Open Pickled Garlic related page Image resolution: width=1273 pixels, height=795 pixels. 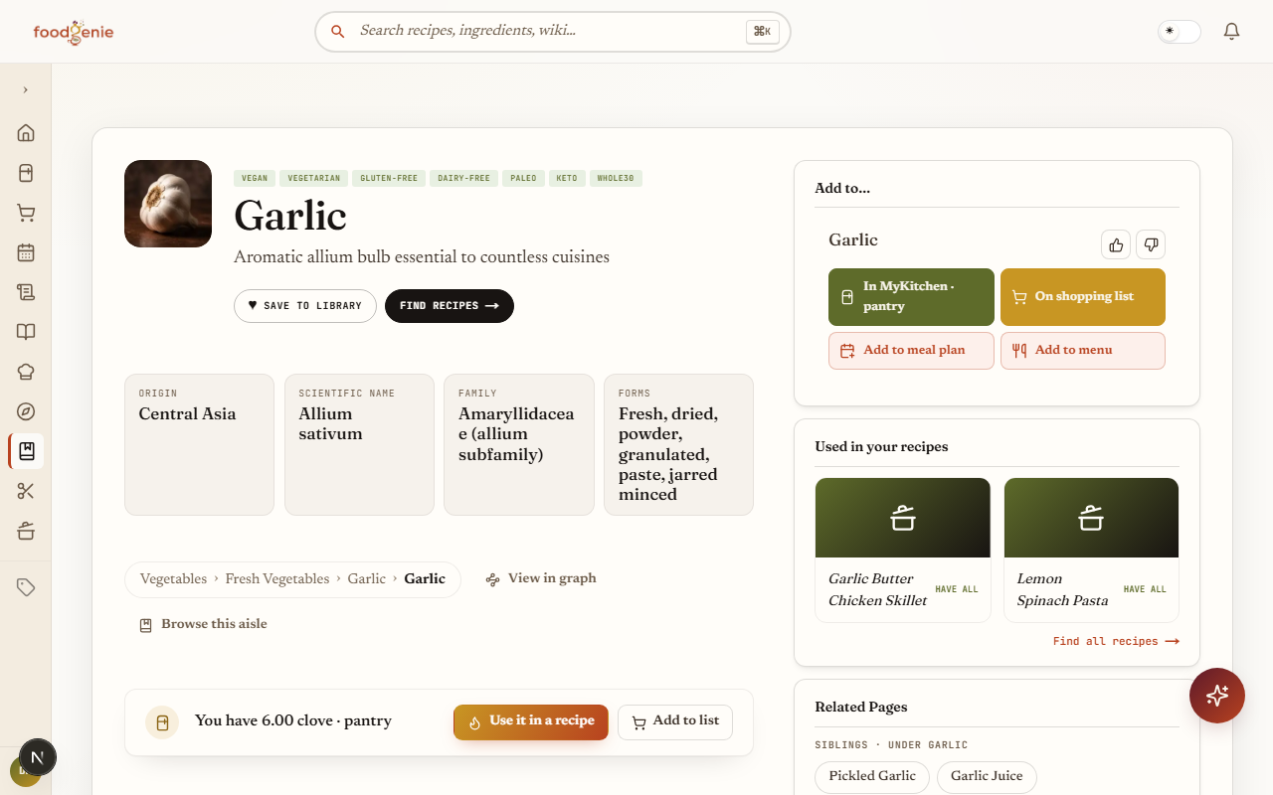pyautogui.click(x=872, y=777)
